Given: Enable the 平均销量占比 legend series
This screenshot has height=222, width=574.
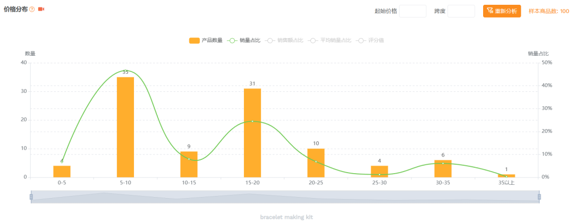Looking at the screenshot, I should coord(330,40).
